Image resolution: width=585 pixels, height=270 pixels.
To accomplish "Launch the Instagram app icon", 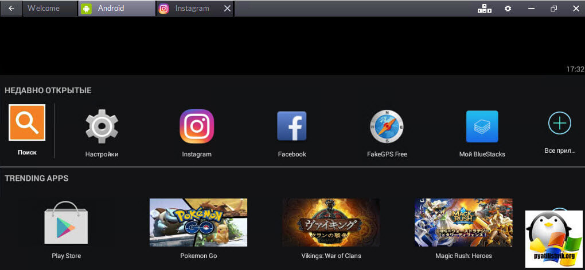I will tap(197, 126).
